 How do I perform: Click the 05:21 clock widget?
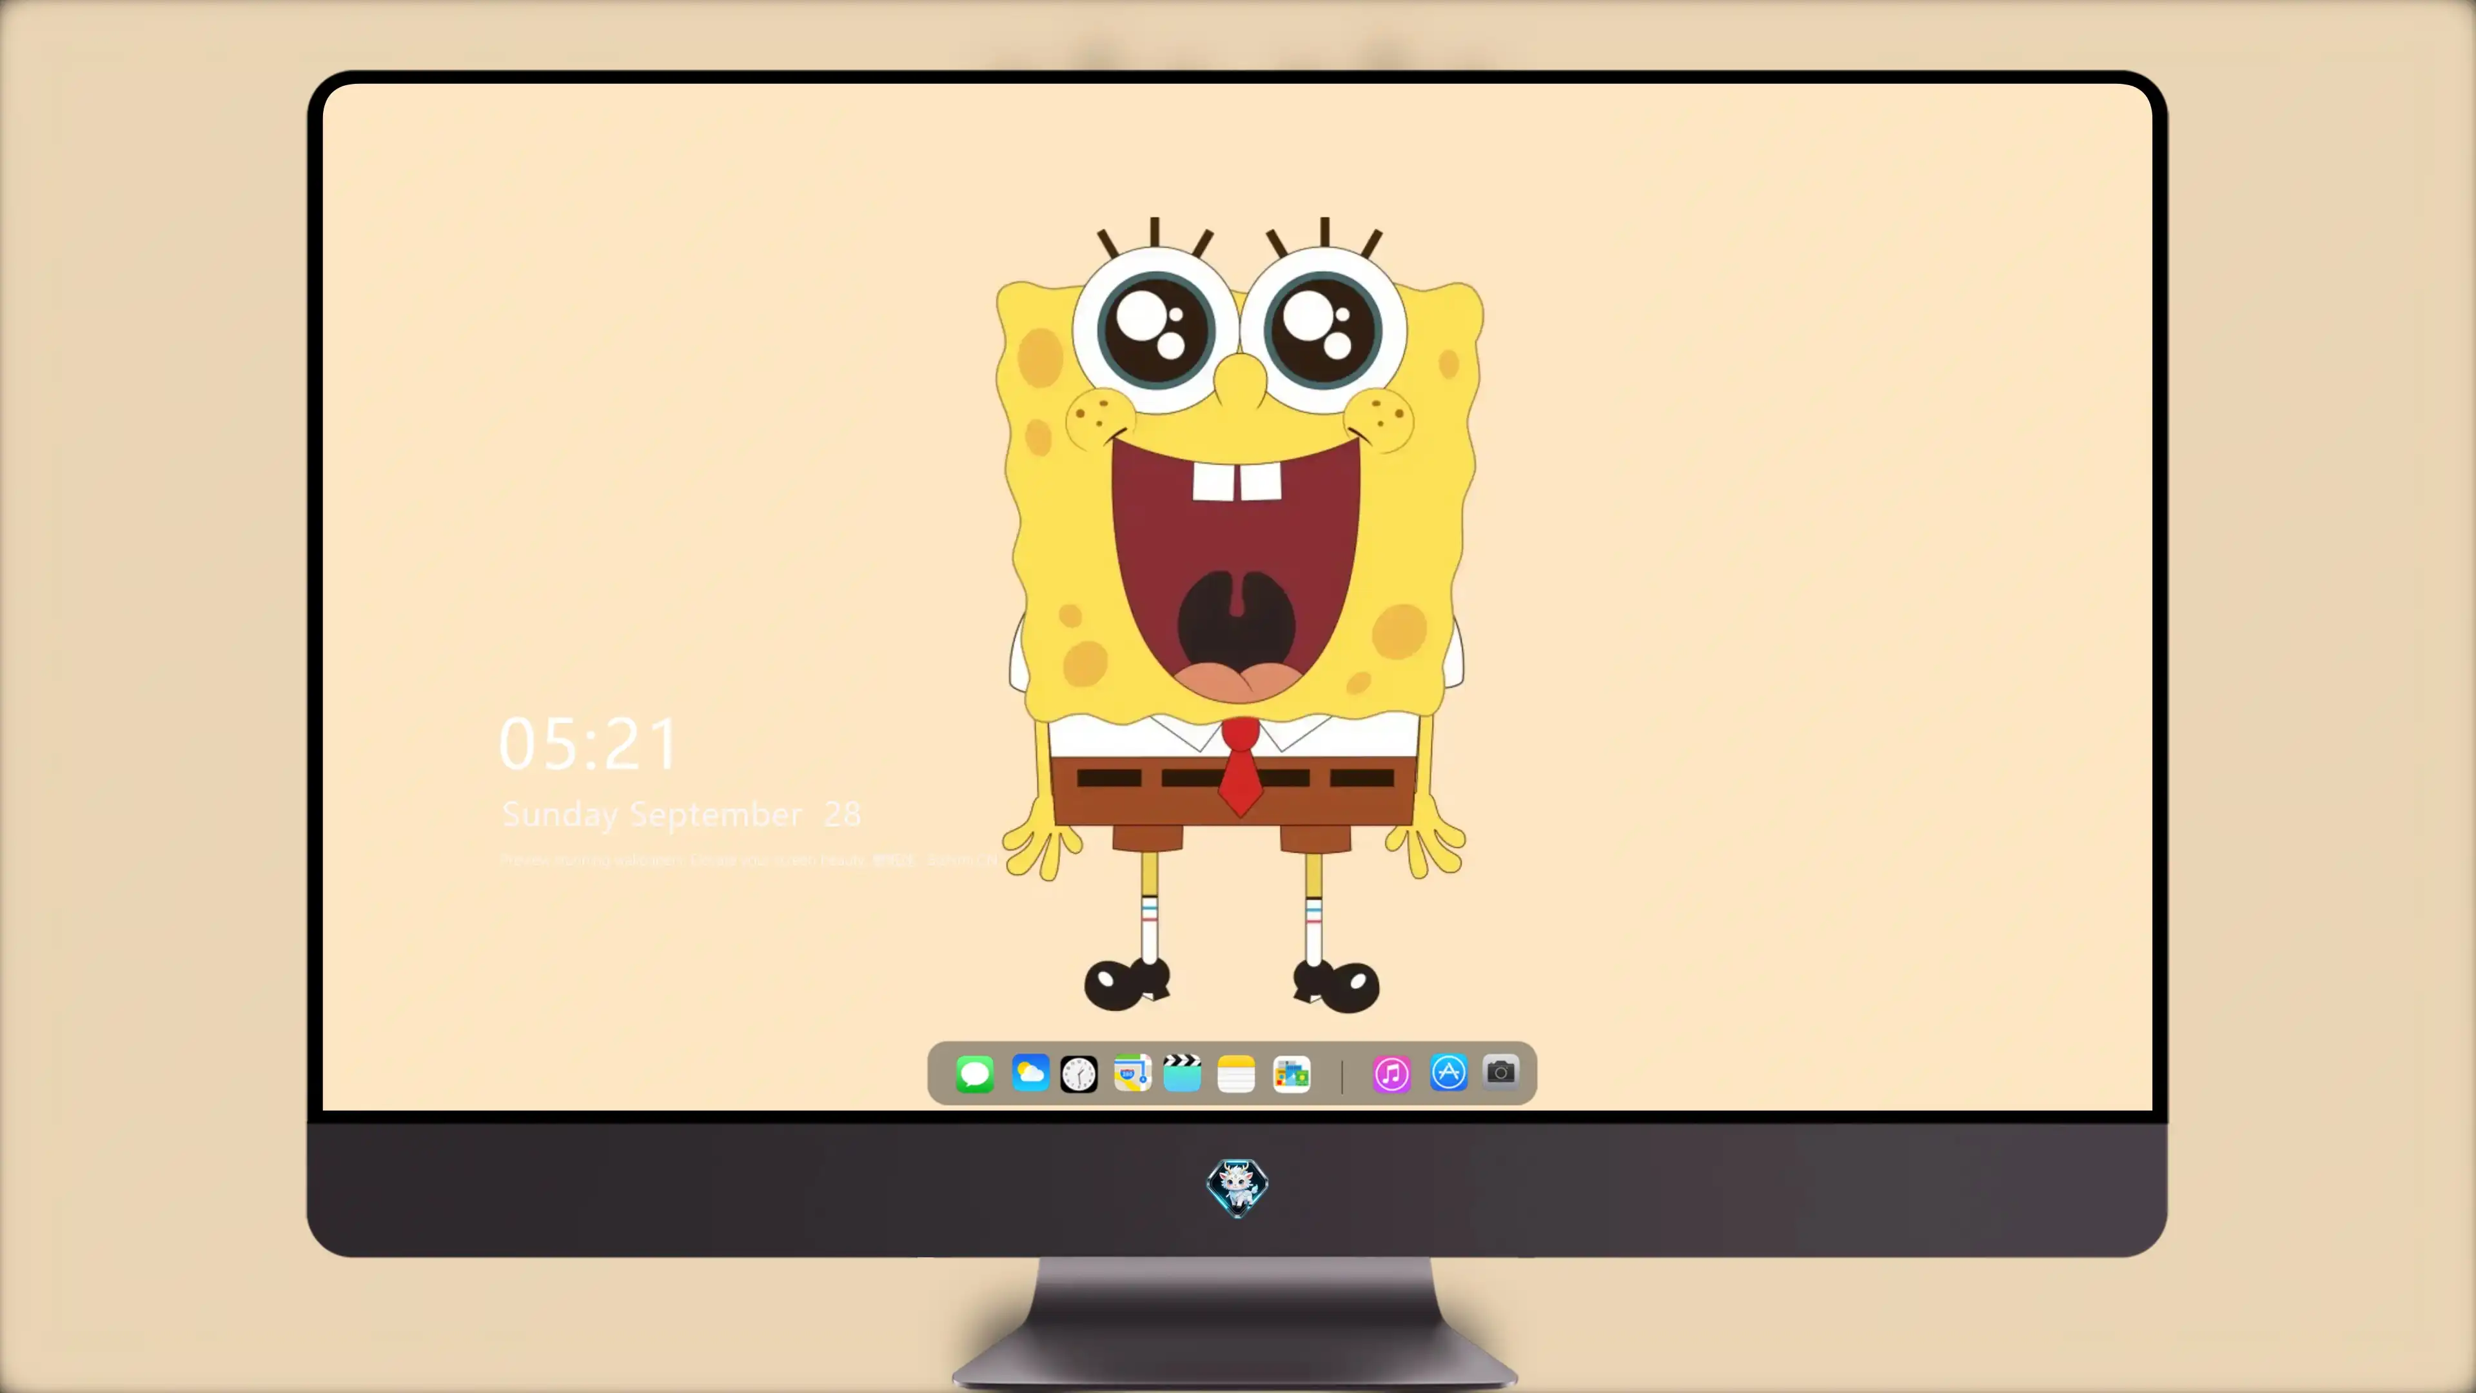pyautogui.click(x=588, y=744)
